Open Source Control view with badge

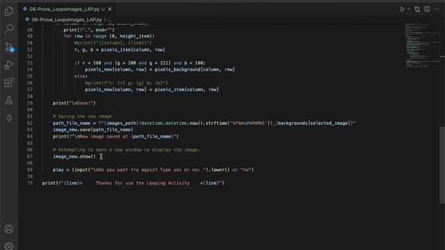9,47
